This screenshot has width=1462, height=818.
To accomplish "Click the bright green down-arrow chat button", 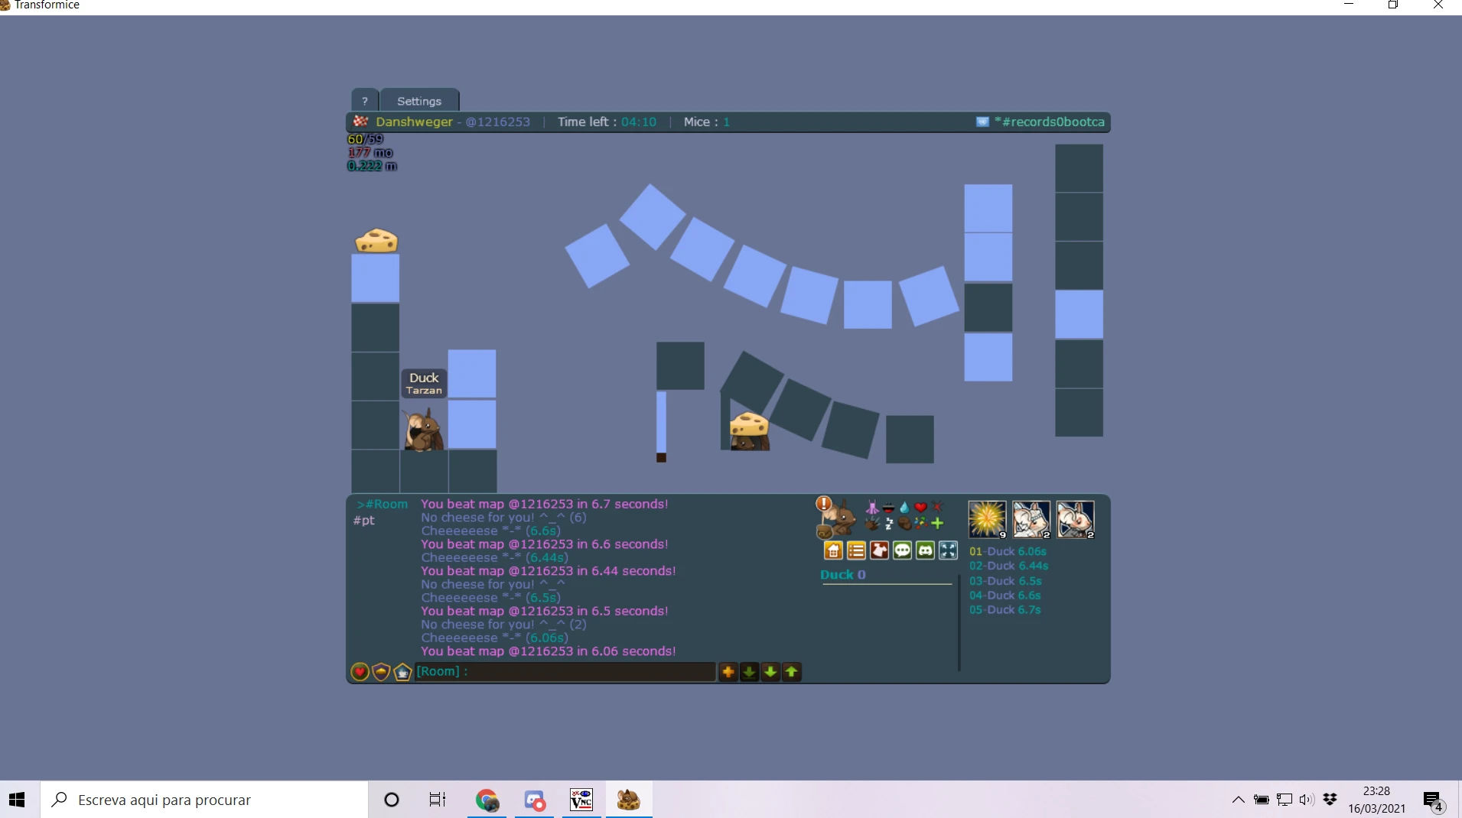I will pyautogui.click(x=770, y=672).
